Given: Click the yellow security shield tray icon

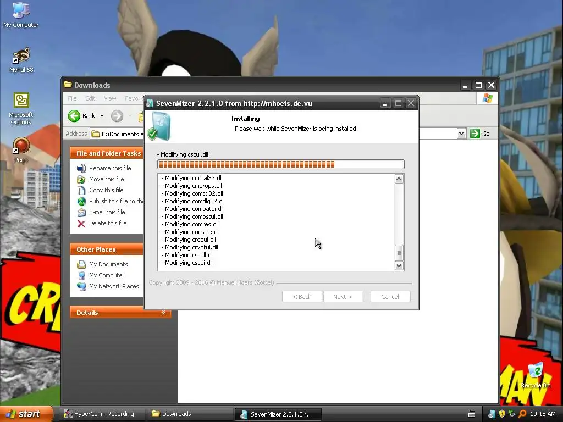Looking at the screenshot, I should [502, 414].
